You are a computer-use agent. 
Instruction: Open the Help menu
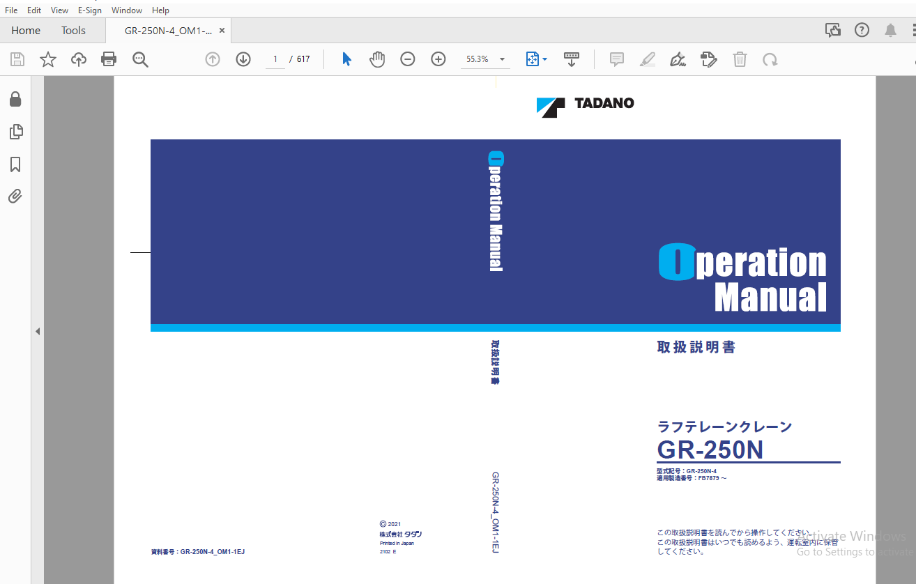(x=160, y=10)
